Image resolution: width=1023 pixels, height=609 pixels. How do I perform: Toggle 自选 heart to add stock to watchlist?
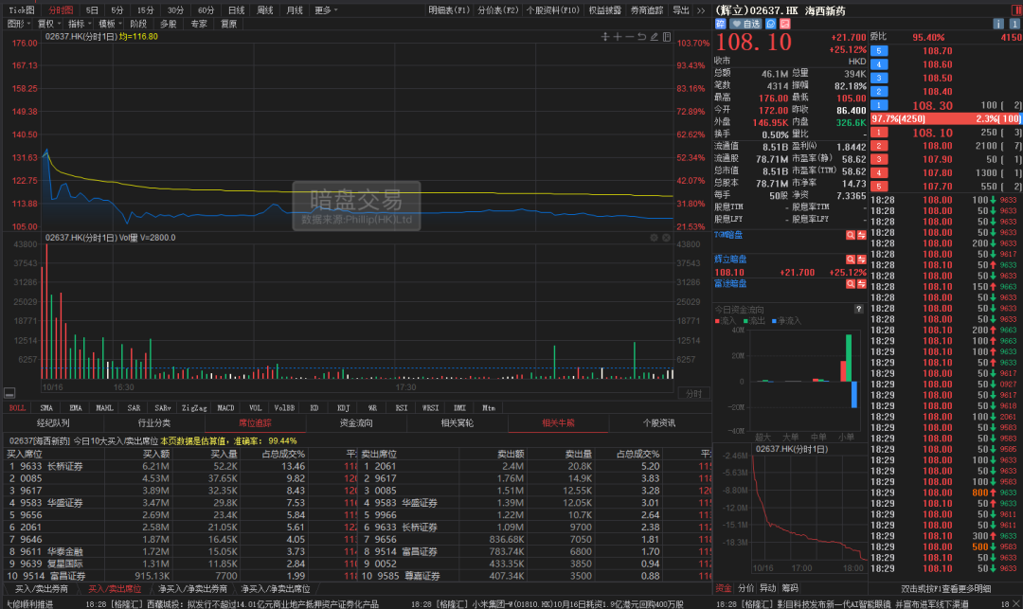click(x=746, y=25)
